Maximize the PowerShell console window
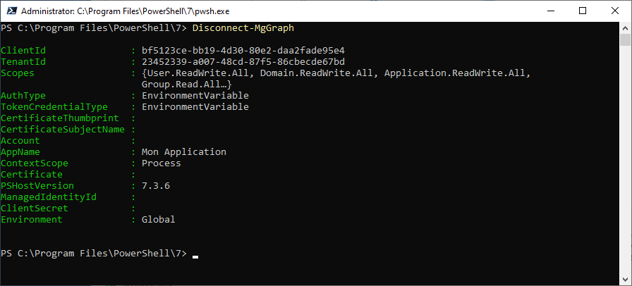This screenshot has height=286, width=632. [583, 11]
